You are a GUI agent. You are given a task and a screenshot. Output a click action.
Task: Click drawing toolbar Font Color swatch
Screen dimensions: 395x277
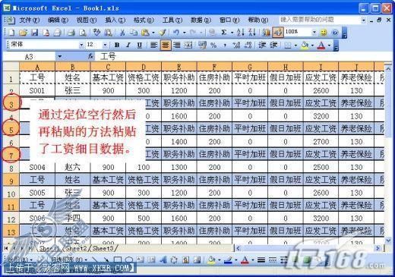[245, 260]
